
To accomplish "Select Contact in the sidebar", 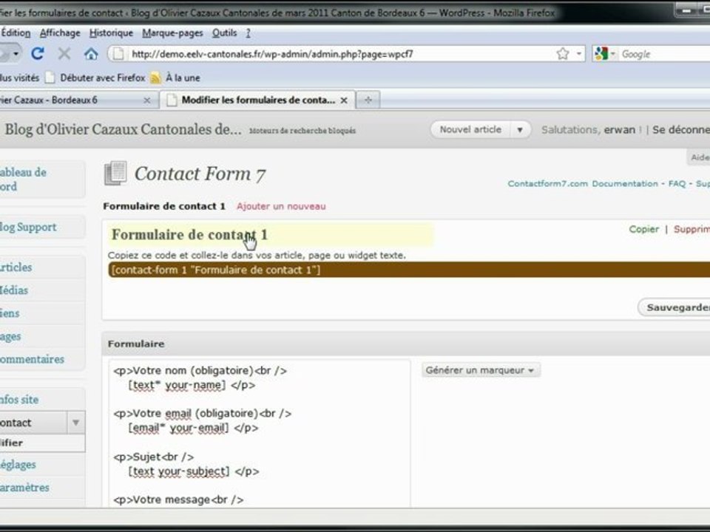I will 33,423.
